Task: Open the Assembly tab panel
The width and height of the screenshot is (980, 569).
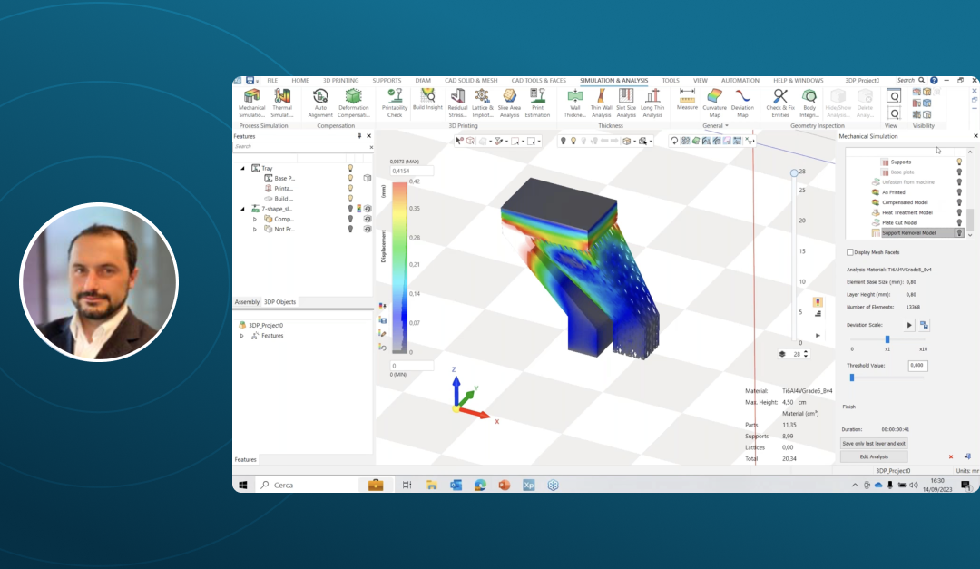Action: tap(245, 302)
